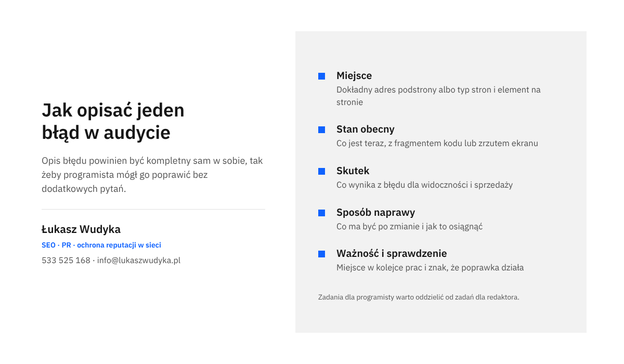Screen dimensions: 624x364
Task: Click the horizontal divider line above author name
Action: (153, 209)
